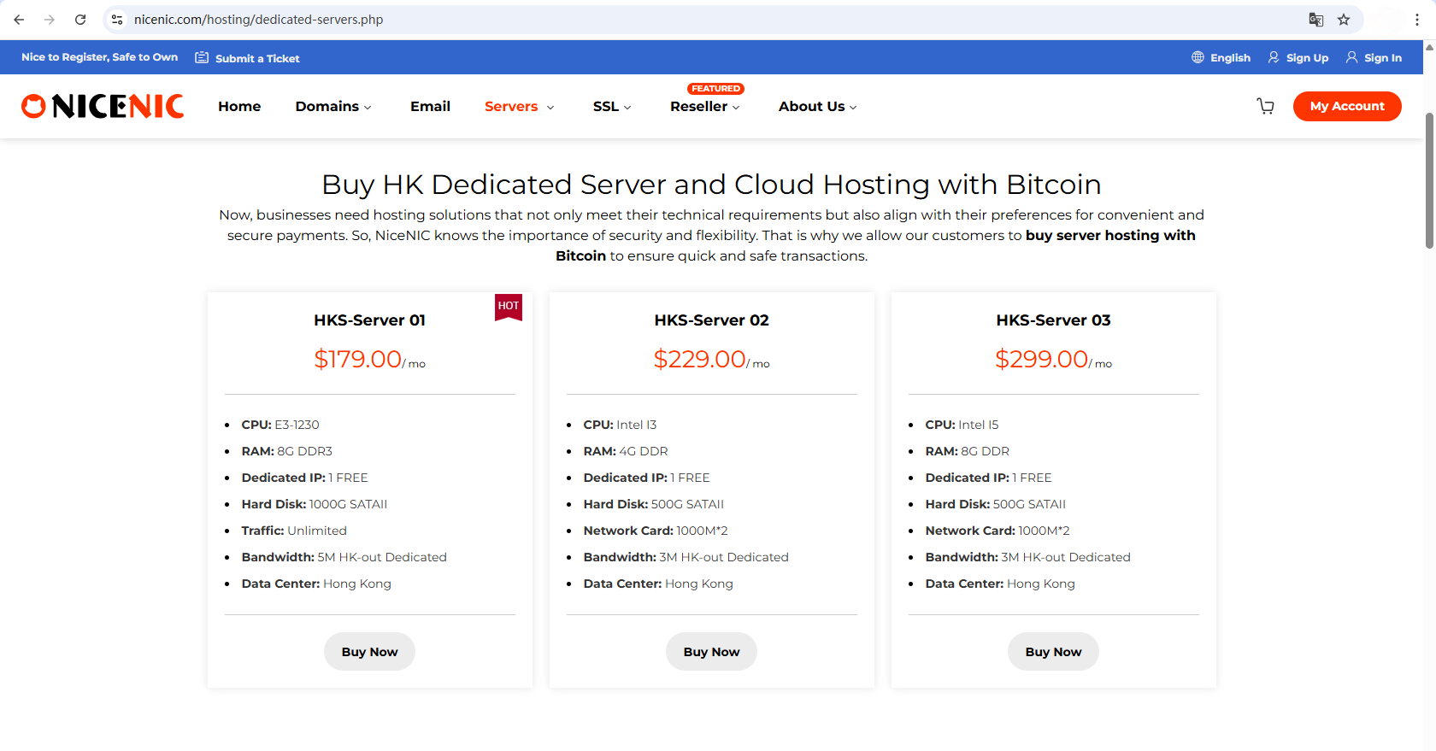Image resolution: width=1436 pixels, height=751 pixels.
Task: Click the HKS-Server 01 title
Action: click(x=369, y=320)
